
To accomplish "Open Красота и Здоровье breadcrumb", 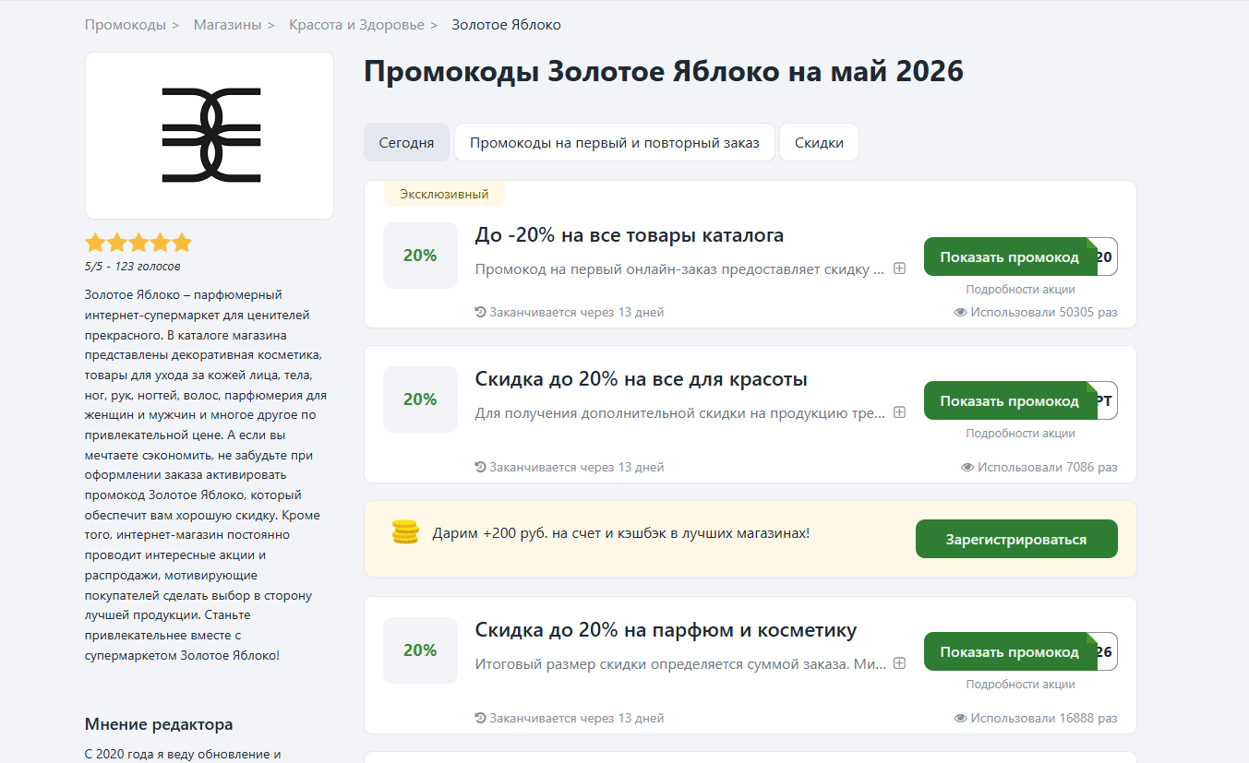I will (356, 25).
